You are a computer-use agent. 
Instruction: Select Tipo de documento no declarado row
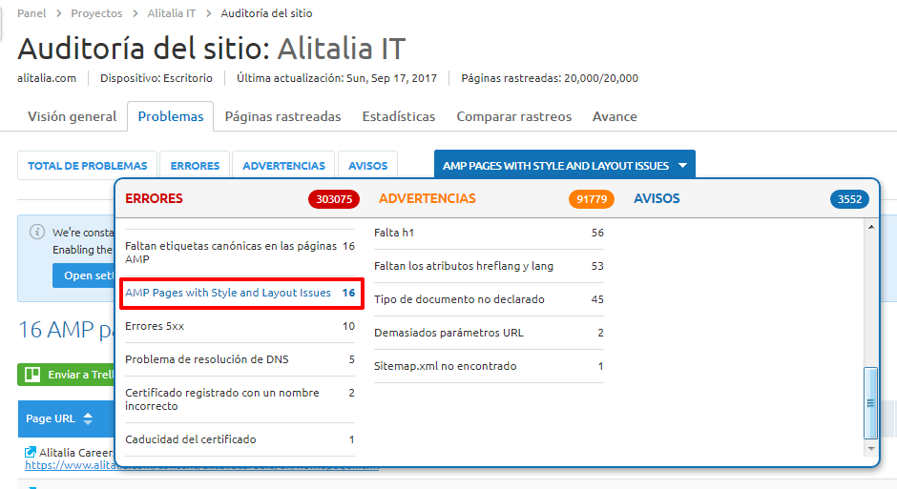pos(490,299)
